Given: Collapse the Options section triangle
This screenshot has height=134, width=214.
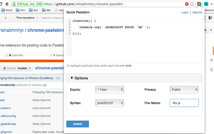Looking at the screenshot, I should 72,78.
